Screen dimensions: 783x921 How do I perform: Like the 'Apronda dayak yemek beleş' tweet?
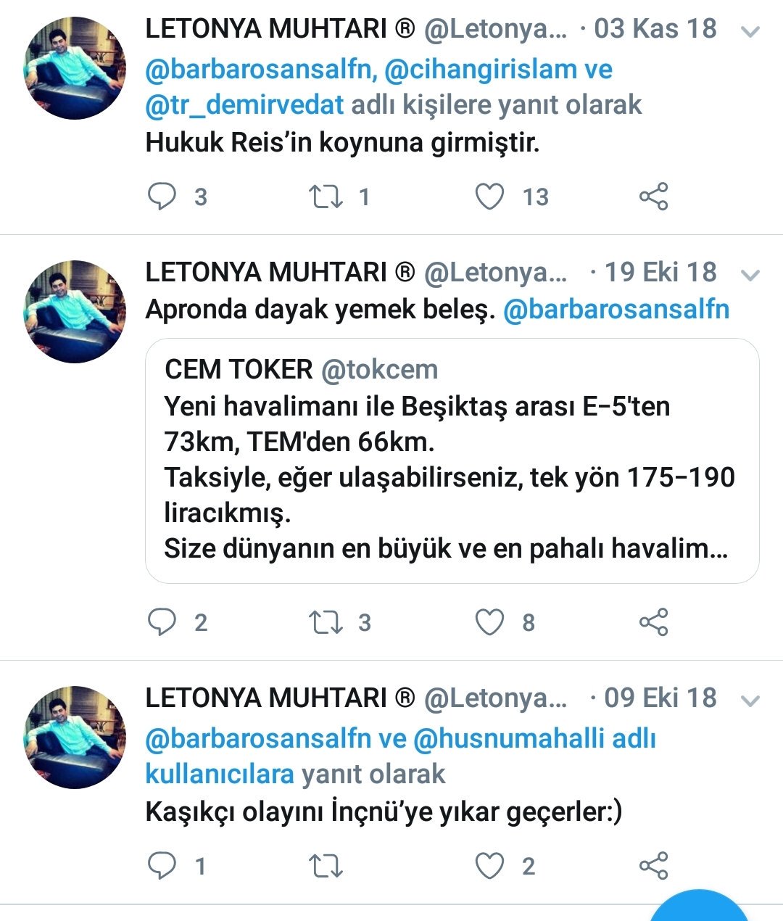tap(489, 622)
